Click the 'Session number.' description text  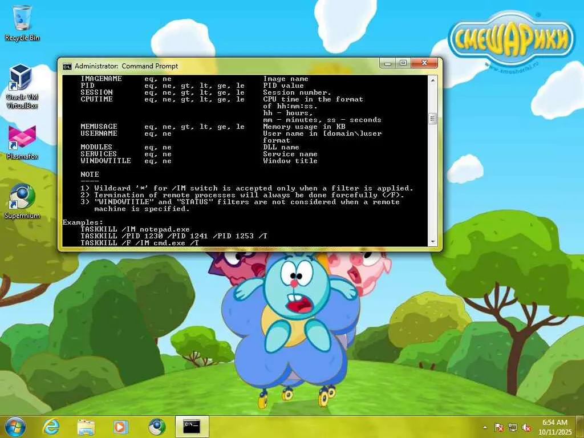297,92
